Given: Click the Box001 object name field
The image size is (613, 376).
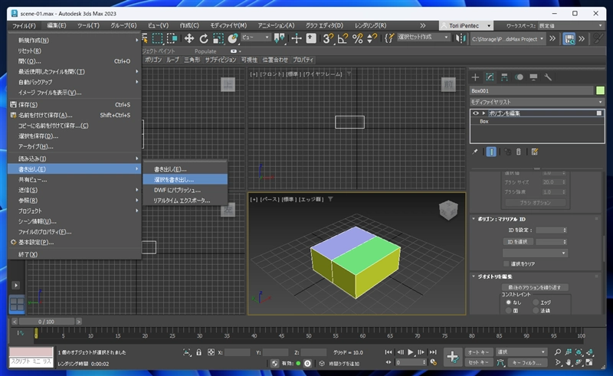Looking at the screenshot, I should pyautogui.click(x=532, y=90).
